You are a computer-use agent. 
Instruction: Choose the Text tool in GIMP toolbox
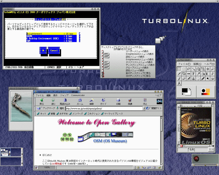click(194, 74)
